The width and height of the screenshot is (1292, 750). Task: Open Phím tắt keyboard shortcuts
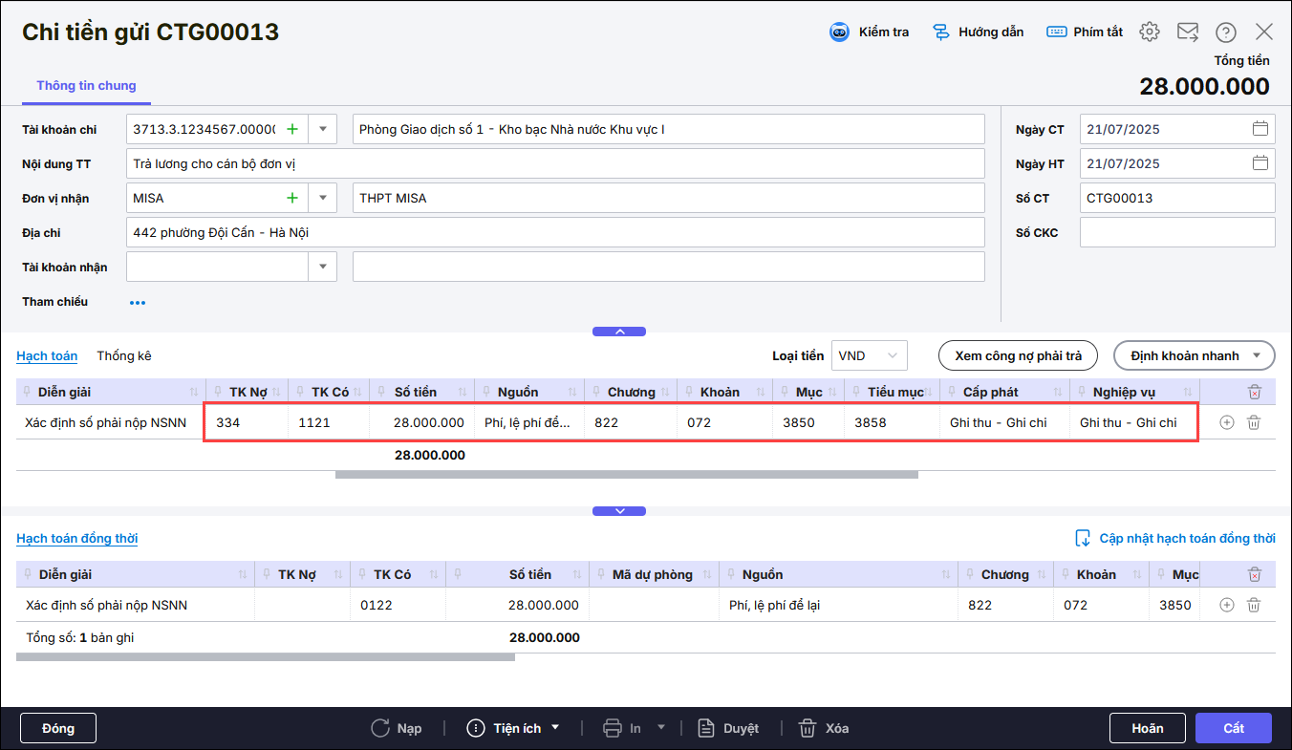point(1085,32)
